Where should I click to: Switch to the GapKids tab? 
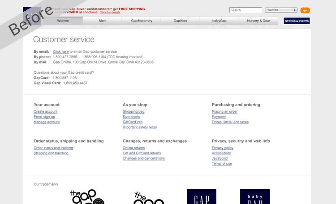coord(180,21)
